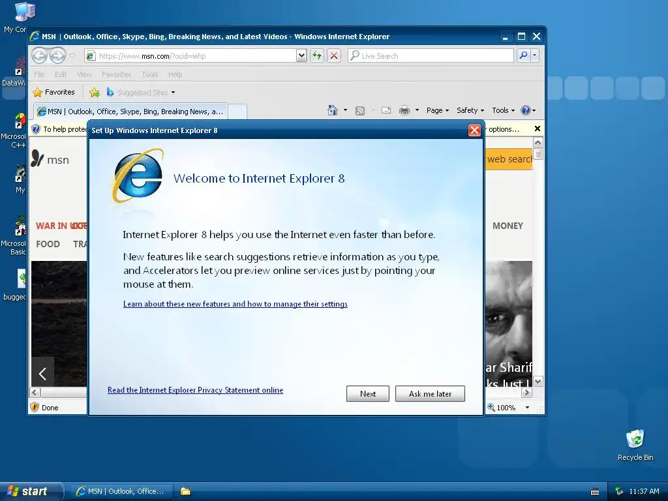Screen dimensions: 668x501
Task: Click the Read Mail envelope icon
Action: tap(386, 110)
